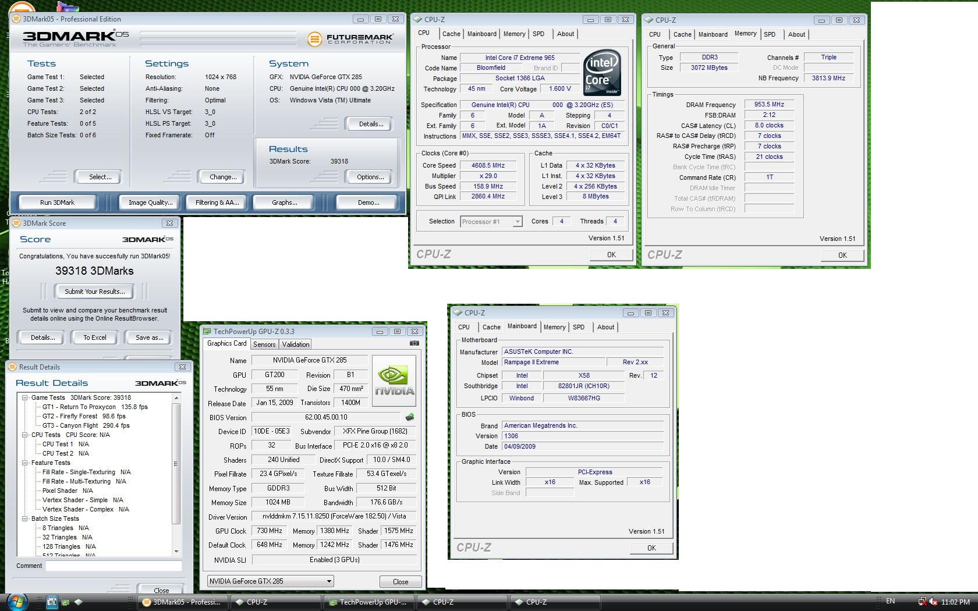
Task: Select the CPU Test 1 row
Action: tap(66, 444)
